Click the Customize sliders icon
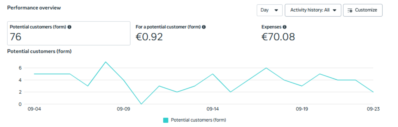Image resolution: width=398 pixels, height=127 pixels. [350, 10]
